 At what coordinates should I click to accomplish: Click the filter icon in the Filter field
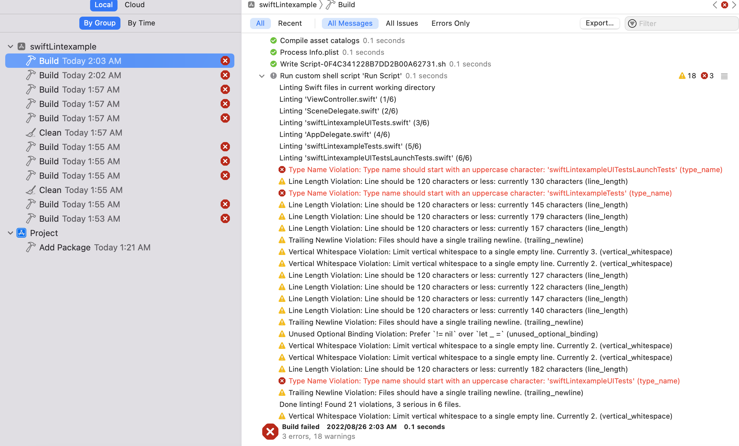(x=632, y=23)
